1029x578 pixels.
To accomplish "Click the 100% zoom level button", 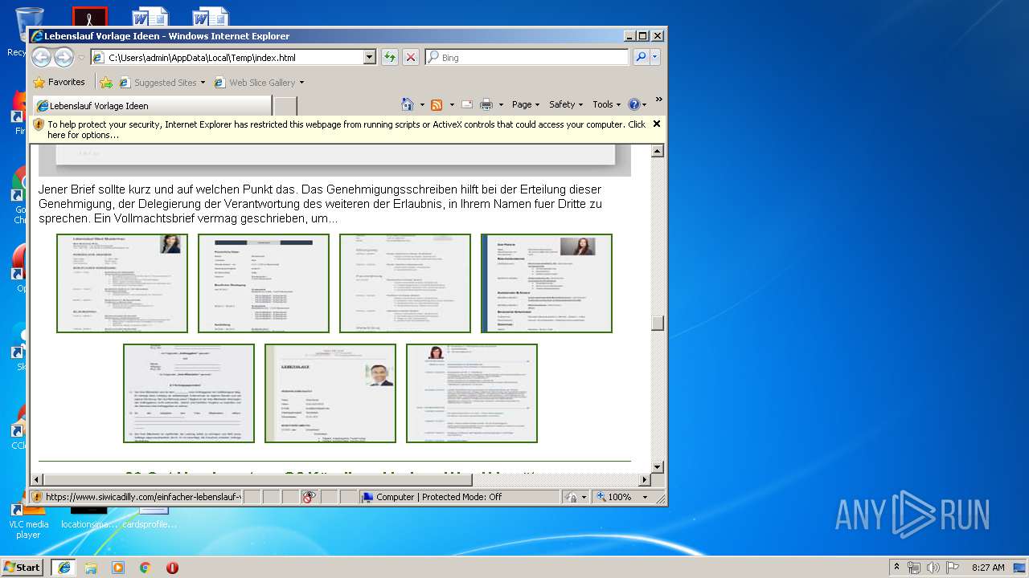I will click(x=613, y=497).
